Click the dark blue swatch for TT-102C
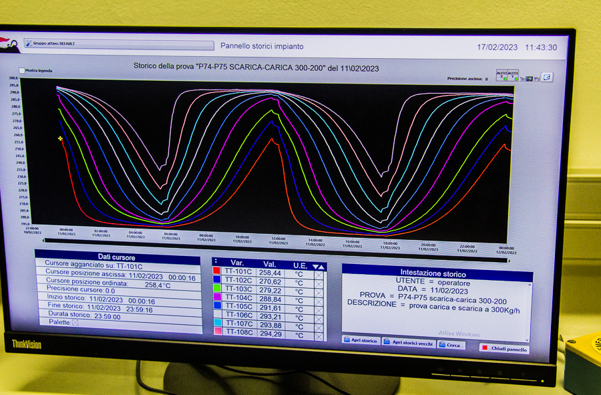601x395 pixels. click(x=217, y=279)
